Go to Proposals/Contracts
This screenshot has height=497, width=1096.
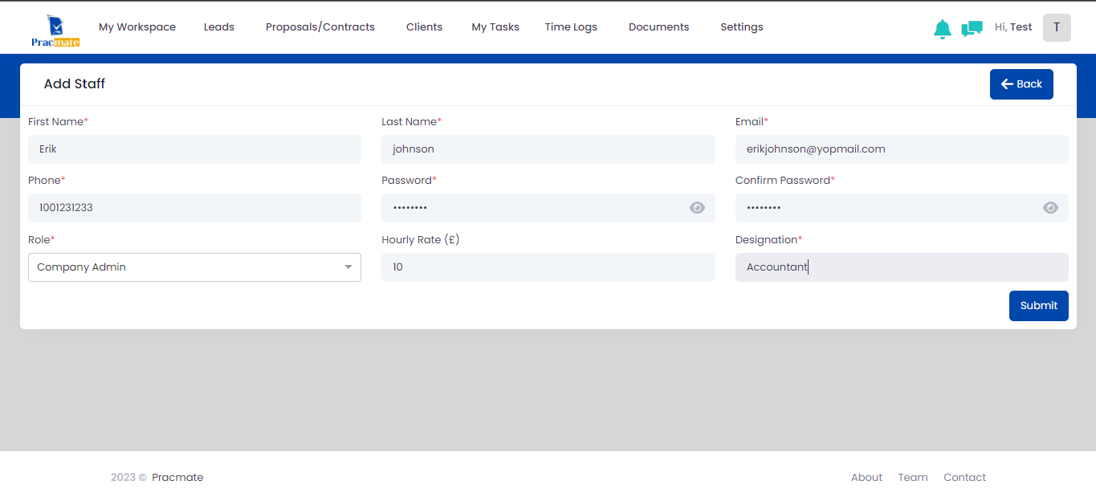click(x=320, y=27)
